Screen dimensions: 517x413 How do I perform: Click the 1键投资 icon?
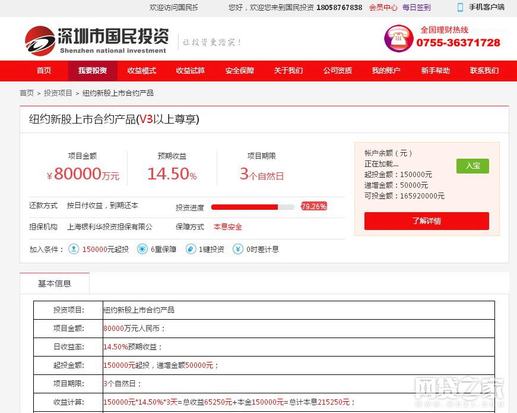190,249
